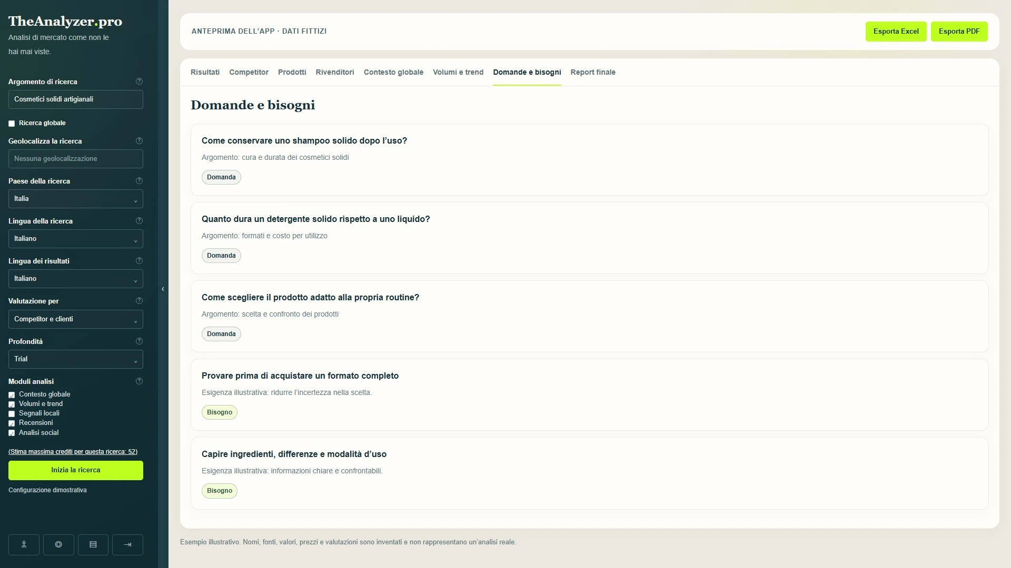Open the Report finale tab
1011x568 pixels.
tap(593, 73)
